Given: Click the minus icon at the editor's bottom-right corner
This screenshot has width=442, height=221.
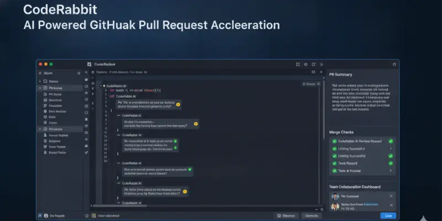Looking at the screenshot, I should (x=317, y=209).
